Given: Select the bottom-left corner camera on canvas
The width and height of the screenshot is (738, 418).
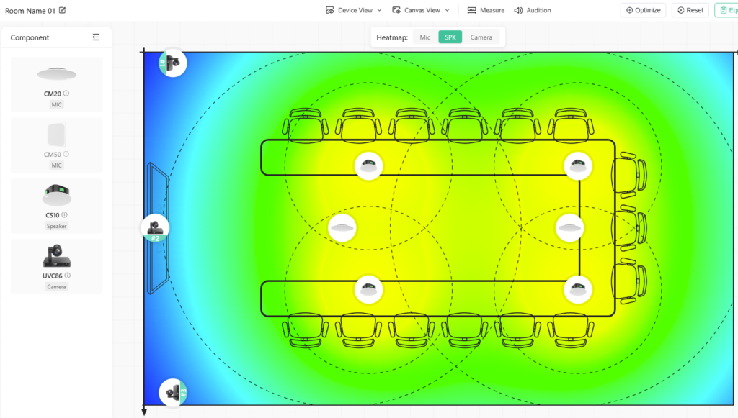Looking at the screenshot, I should [x=173, y=392].
